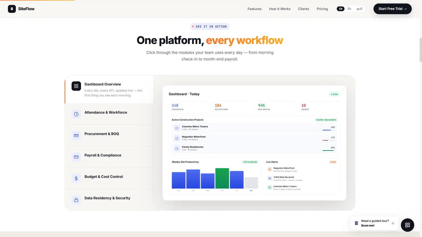Go to the Pricing page
Image resolution: width=422 pixels, height=237 pixels.
pos(322,9)
